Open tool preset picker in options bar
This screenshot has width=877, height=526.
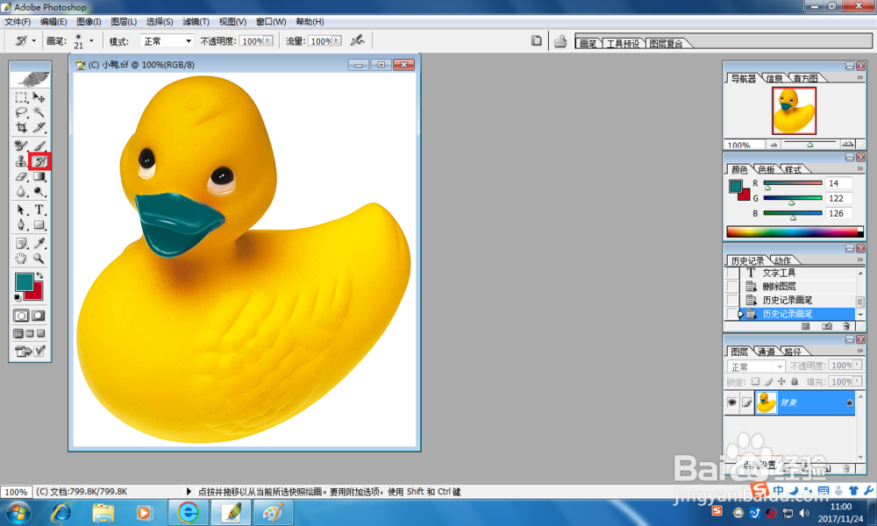[25, 41]
